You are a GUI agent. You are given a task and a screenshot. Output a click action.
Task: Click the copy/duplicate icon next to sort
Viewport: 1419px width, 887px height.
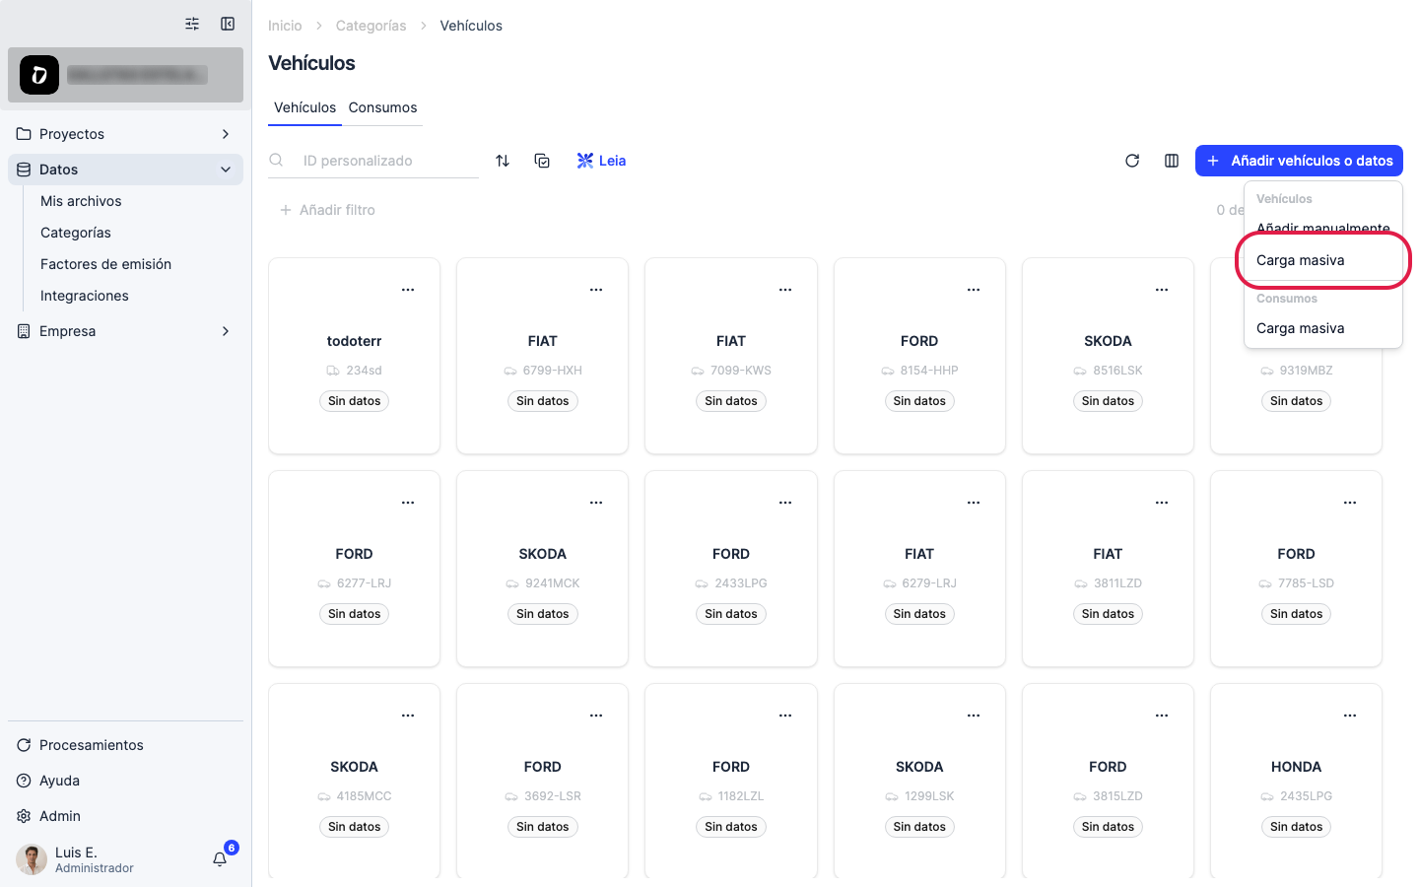(542, 161)
